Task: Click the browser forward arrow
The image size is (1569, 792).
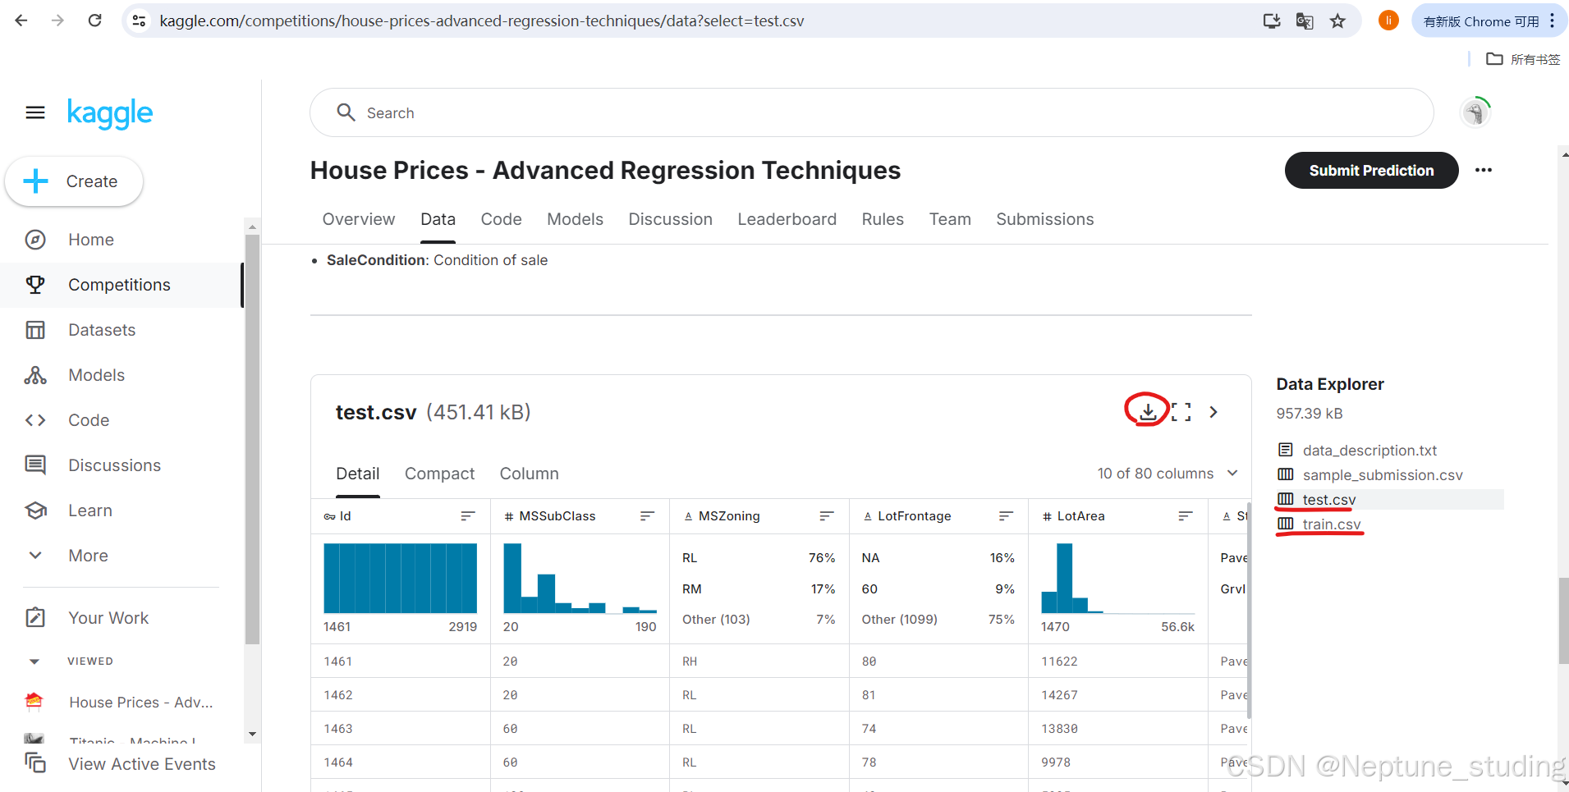Action: pyautogui.click(x=57, y=21)
